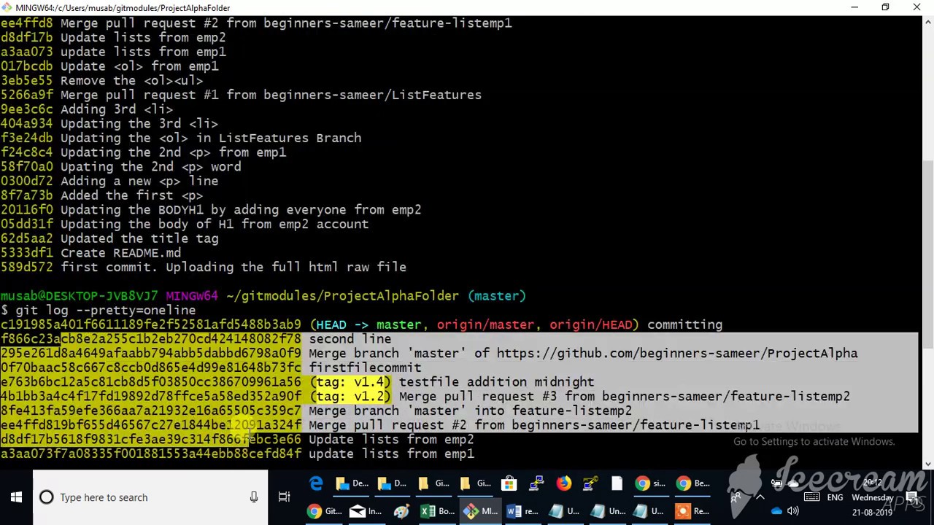Click the '(tag: v1.4)' label

(x=350, y=382)
